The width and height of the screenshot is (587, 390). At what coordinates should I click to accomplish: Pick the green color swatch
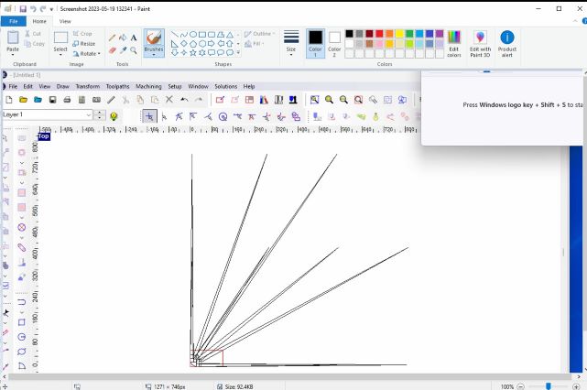point(409,34)
